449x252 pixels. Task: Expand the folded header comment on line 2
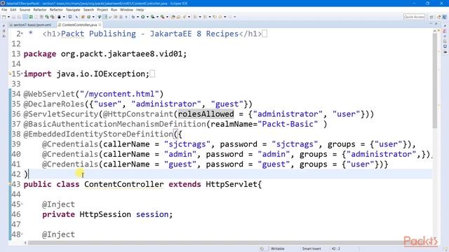(x=22, y=34)
